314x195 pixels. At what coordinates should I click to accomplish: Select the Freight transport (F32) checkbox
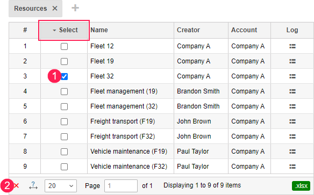[65, 136]
